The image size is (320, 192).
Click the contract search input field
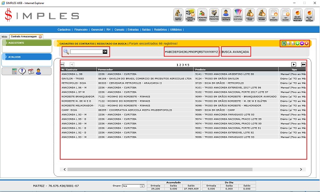click(86, 52)
